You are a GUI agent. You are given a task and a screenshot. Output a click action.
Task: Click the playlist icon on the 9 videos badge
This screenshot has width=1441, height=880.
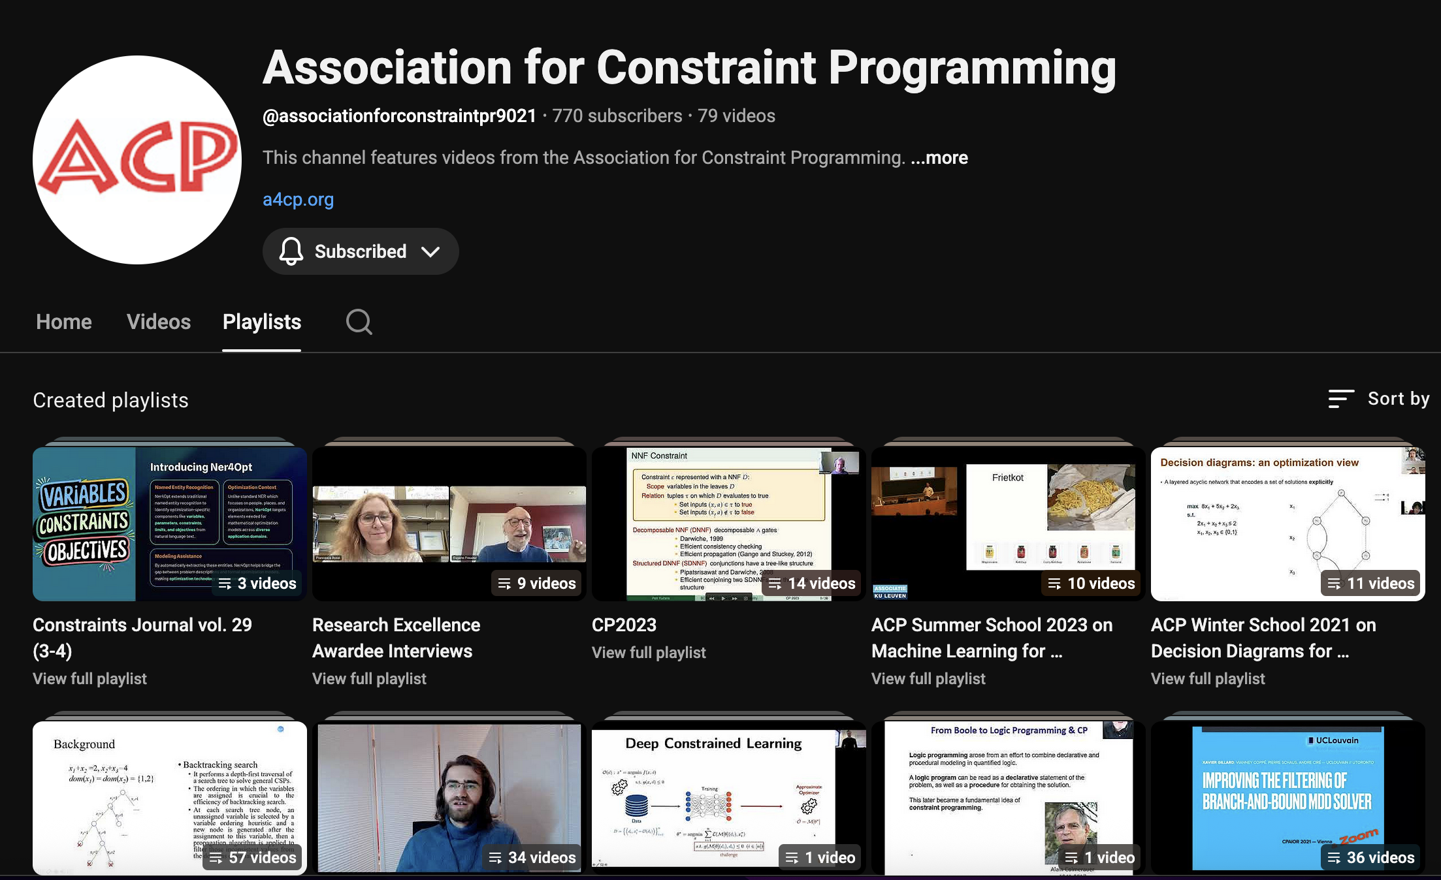[504, 583]
